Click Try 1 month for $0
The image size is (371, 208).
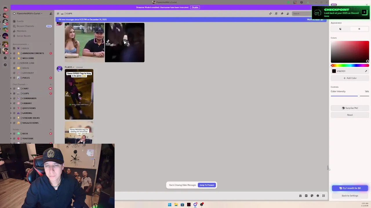pos(350,188)
